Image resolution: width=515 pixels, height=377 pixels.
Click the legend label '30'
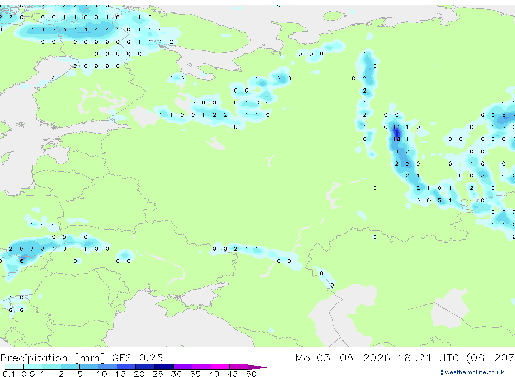click(176, 374)
